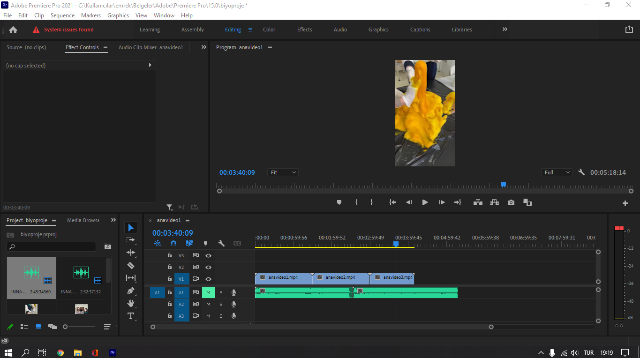Hide track V2 with its eye icon
Screen dimensions: 640x358
pyautogui.click(x=208, y=267)
